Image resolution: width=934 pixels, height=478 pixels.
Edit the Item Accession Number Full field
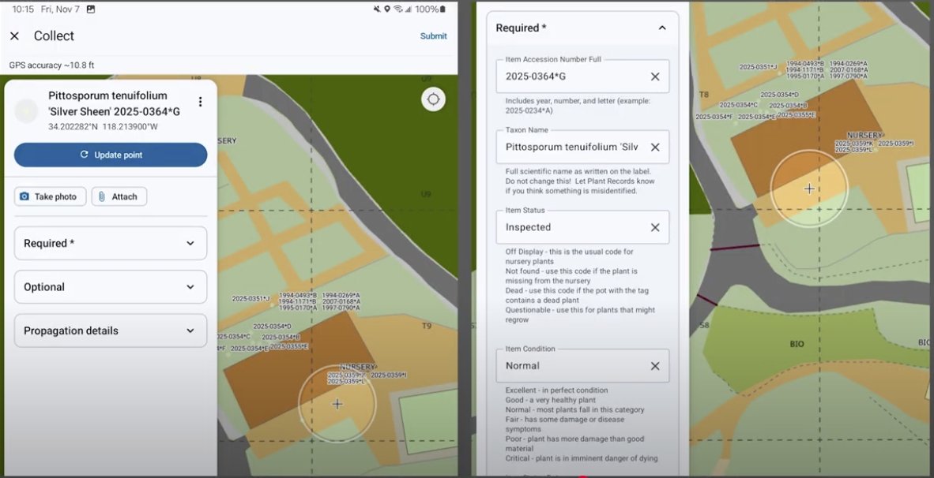tap(573, 77)
